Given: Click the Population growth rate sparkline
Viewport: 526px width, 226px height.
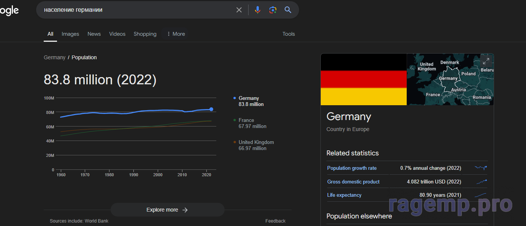Looking at the screenshot, I should pos(480,168).
